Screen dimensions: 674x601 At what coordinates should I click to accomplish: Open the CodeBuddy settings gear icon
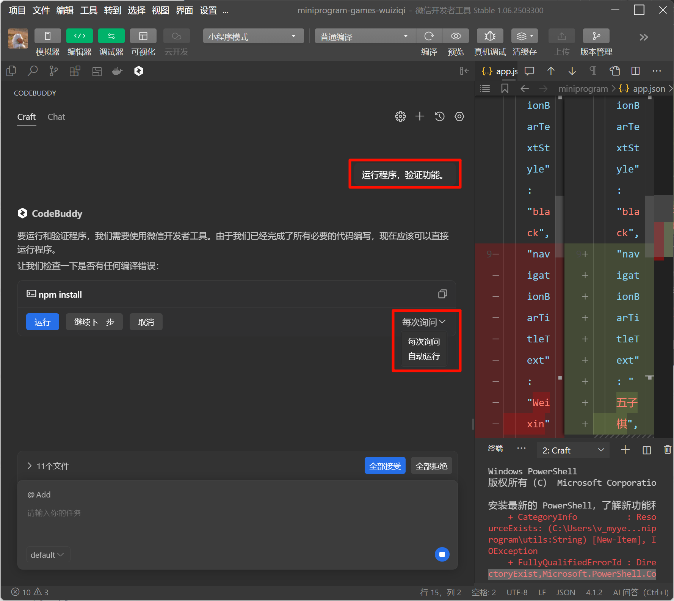pos(400,116)
